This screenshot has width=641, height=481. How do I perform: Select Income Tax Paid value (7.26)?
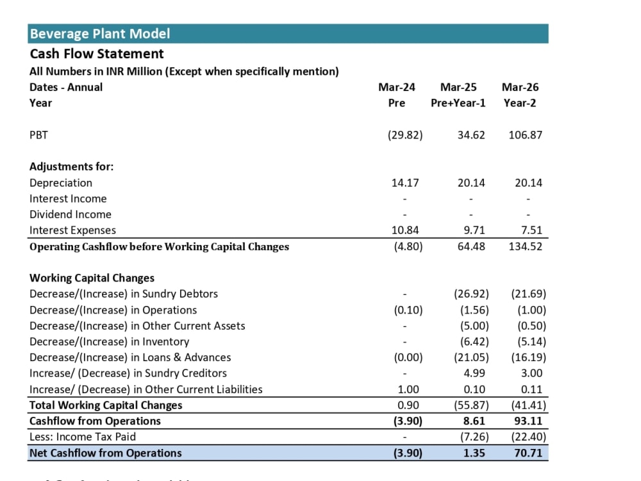(x=474, y=437)
